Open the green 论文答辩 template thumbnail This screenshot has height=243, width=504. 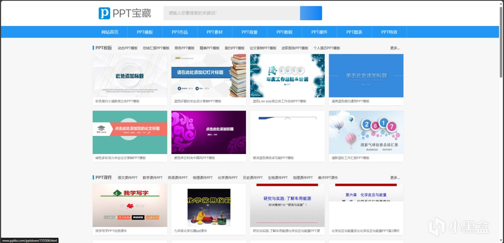(130, 132)
